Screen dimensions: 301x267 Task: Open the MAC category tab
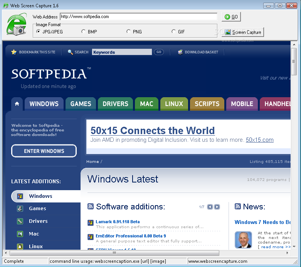point(147,104)
